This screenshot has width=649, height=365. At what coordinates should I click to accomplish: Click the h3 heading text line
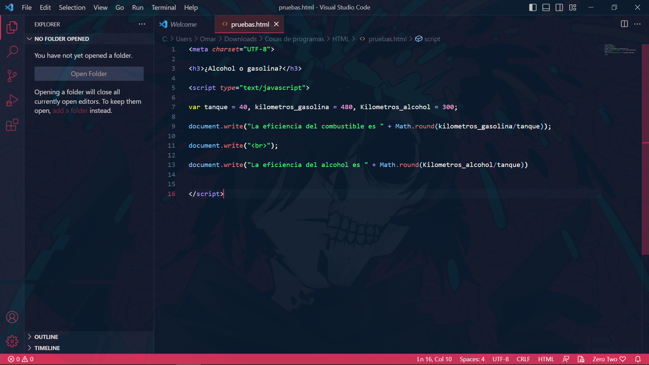click(245, 69)
